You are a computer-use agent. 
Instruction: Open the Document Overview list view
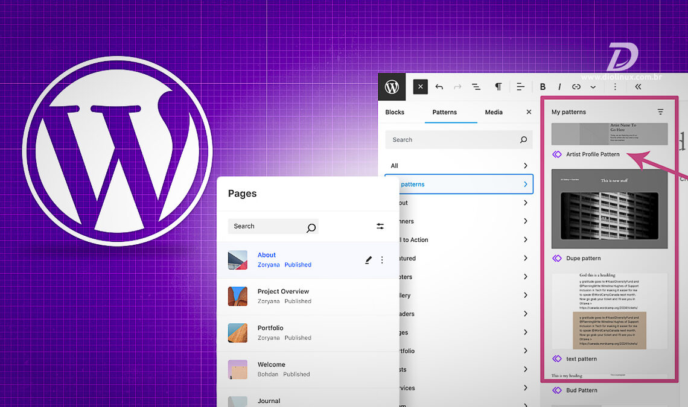(476, 87)
